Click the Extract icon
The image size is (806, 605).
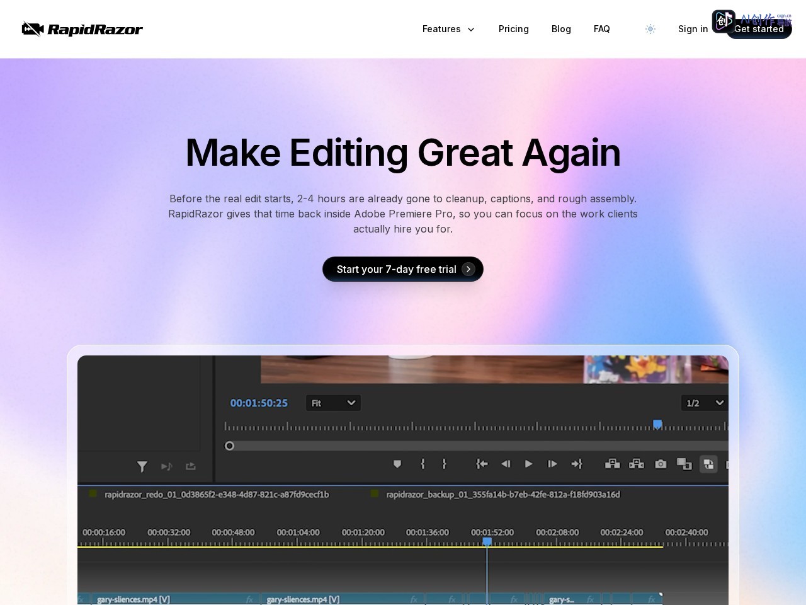click(x=637, y=464)
